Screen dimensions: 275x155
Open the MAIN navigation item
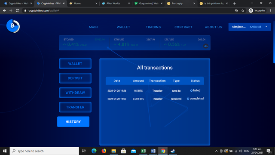click(93, 27)
